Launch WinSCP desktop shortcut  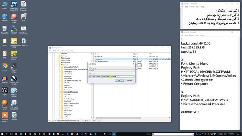point(14,30)
